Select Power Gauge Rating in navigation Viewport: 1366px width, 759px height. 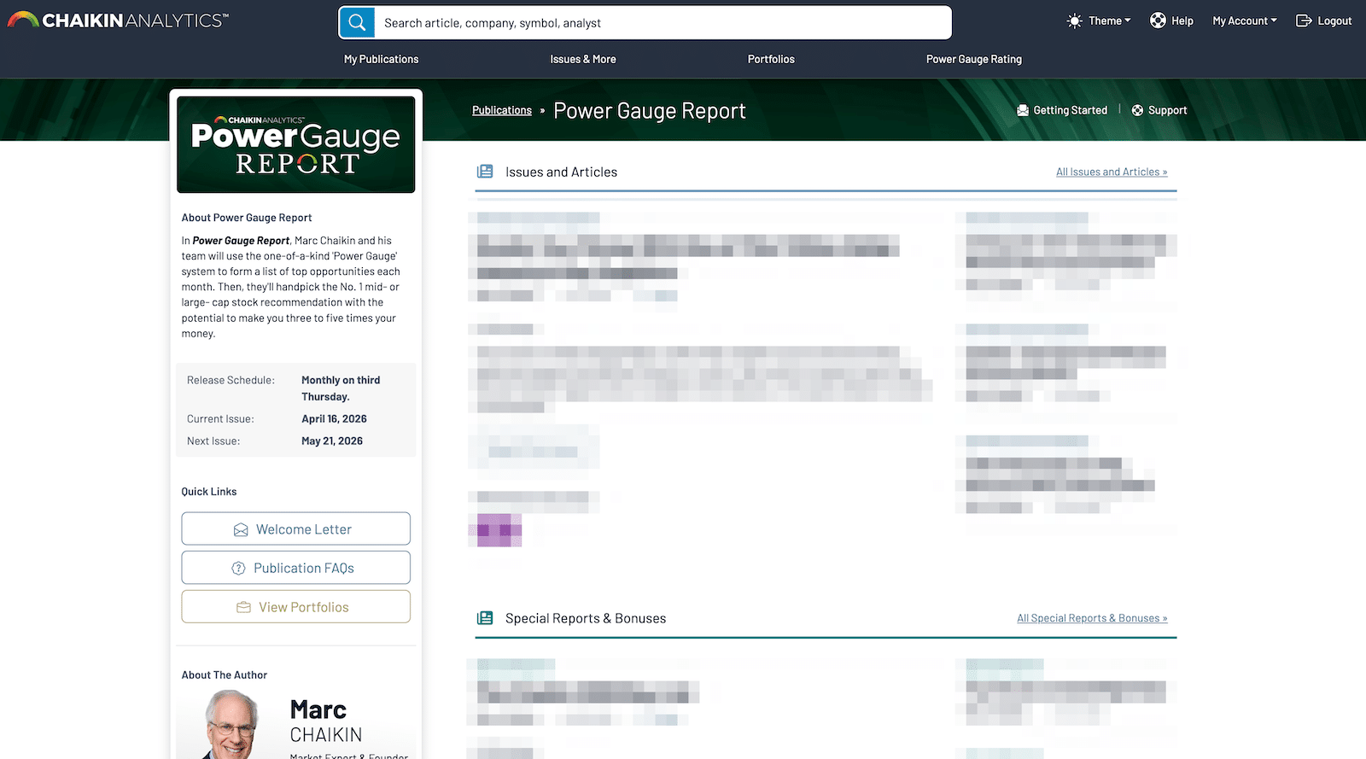click(x=973, y=59)
